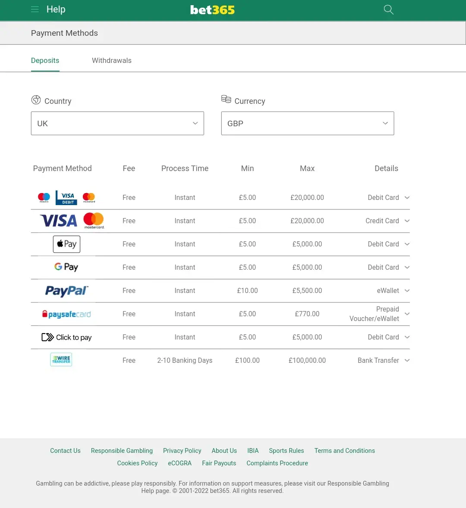Screen dimensions: 466x508
Task: Switch to the Withdrawals tab
Action: pos(111,60)
